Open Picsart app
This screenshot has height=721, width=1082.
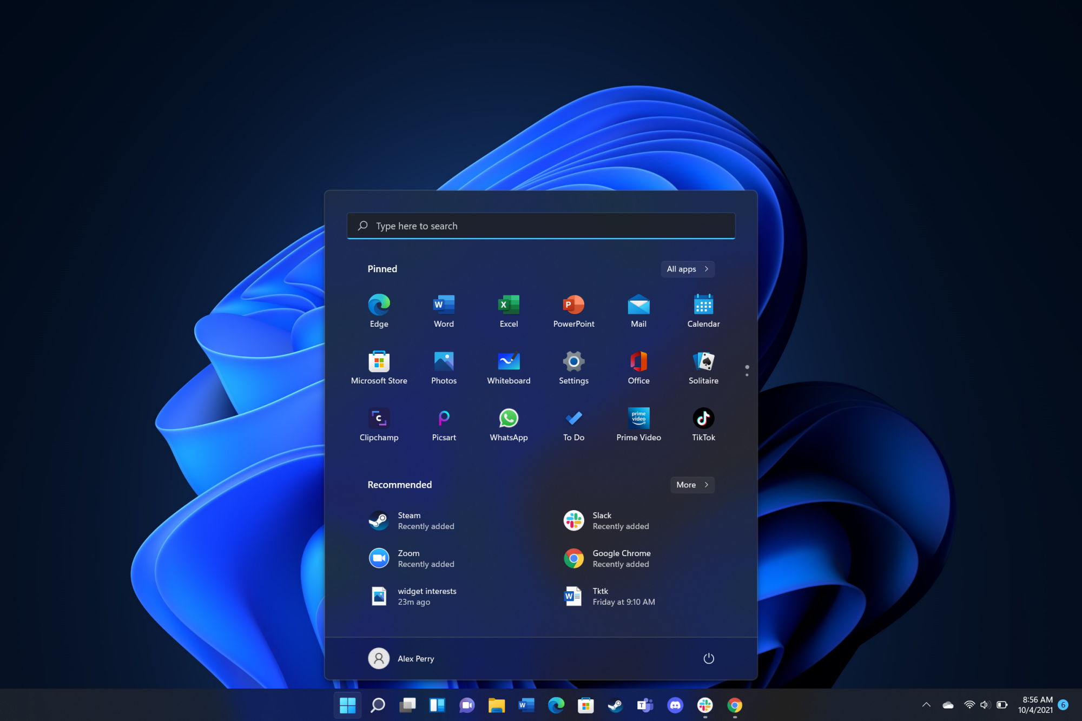[444, 425]
